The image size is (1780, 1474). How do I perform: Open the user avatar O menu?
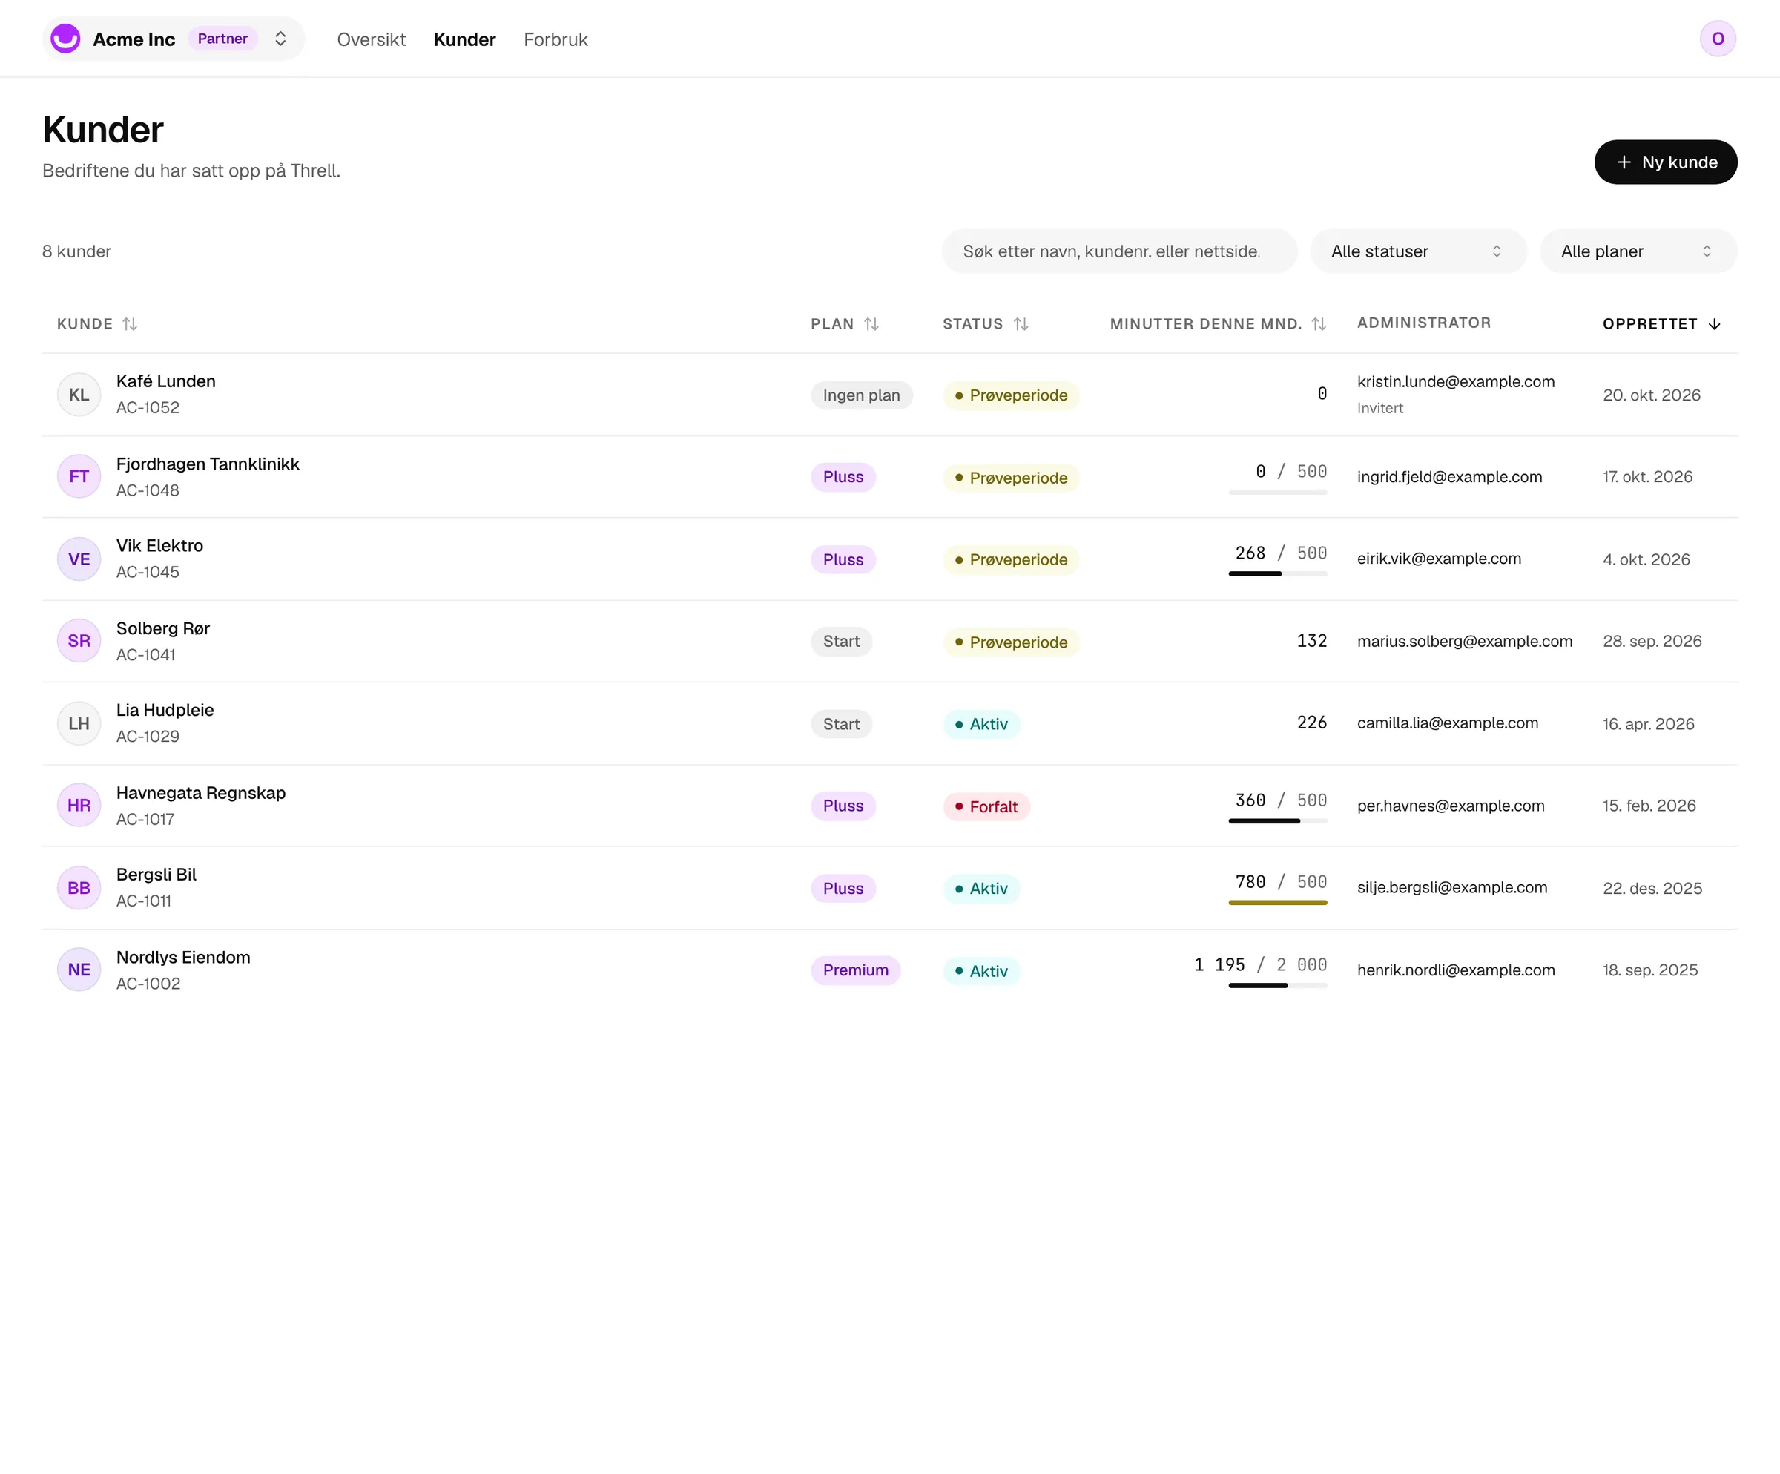1717,39
